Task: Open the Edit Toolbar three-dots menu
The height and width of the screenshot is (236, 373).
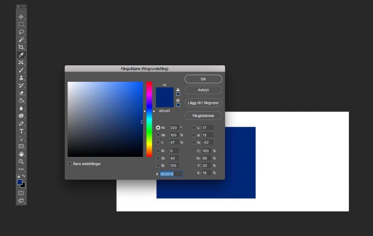Action: click(21, 169)
